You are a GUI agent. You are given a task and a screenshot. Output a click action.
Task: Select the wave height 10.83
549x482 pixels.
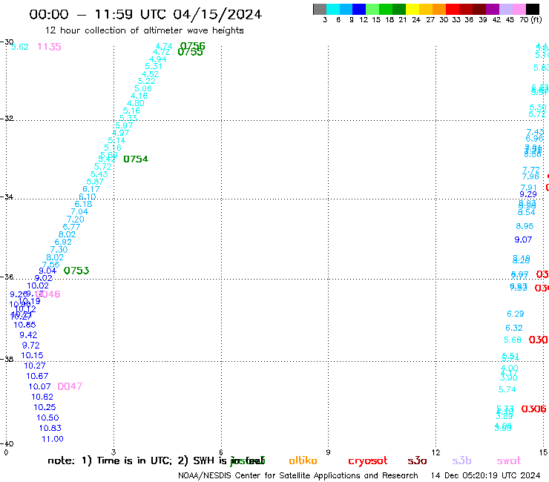50,428
